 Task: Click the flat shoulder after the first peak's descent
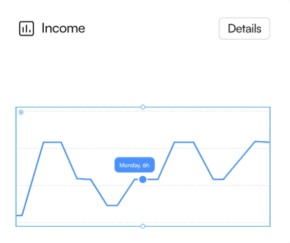pos(84,179)
